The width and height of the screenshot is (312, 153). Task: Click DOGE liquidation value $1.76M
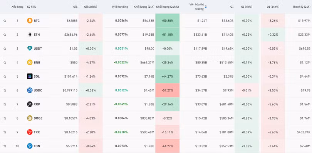(x=305, y=118)
